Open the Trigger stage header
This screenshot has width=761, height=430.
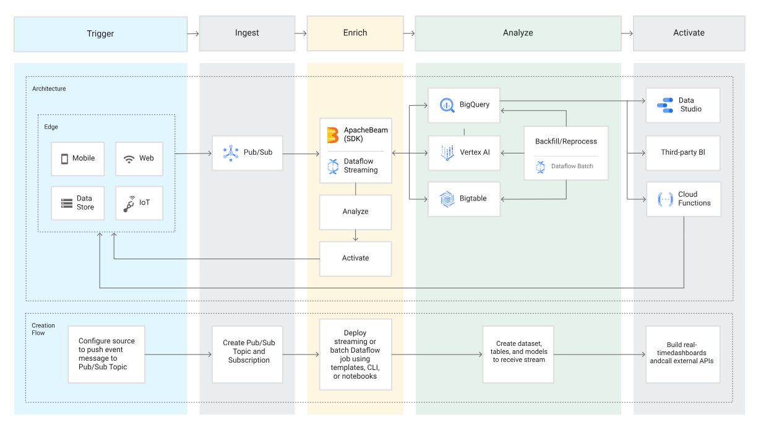pyautogui.click(x=100, y=33)
